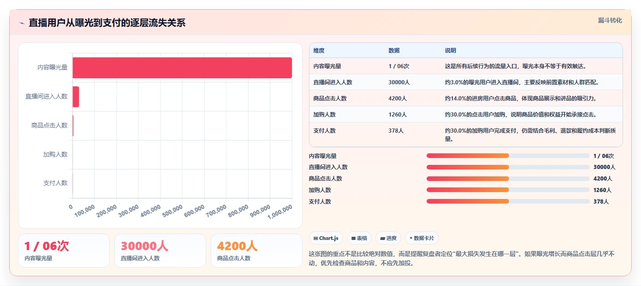Click the 支付人数 y-axis label
This screenshot has height=286, width=641.
tap(55, 183)
